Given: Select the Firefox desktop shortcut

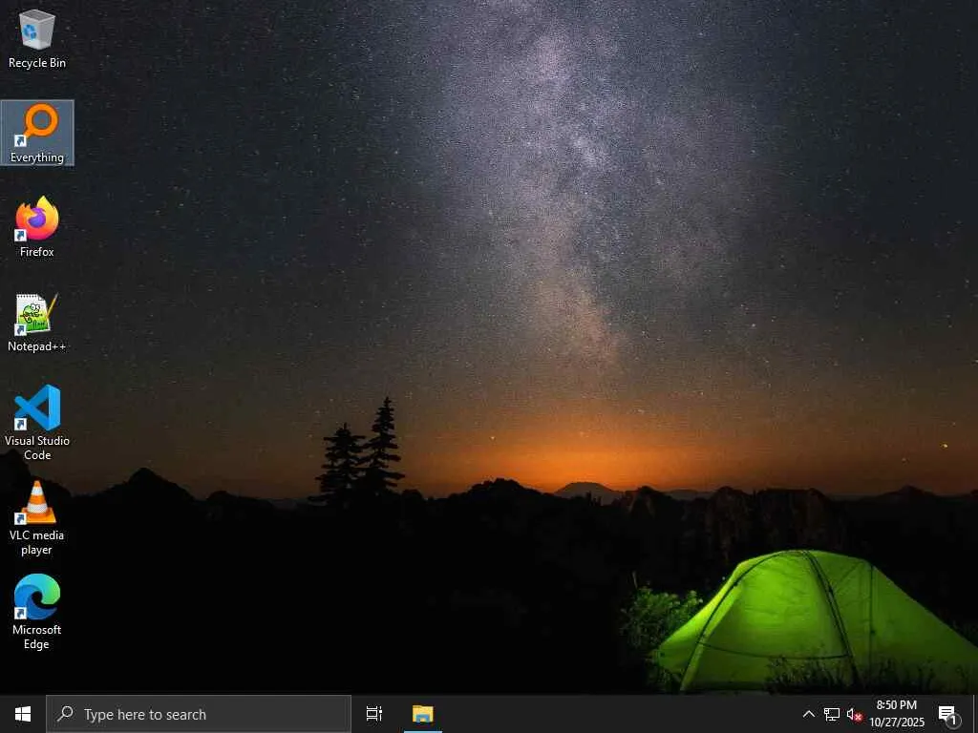Looking at the screenshot, I should click(37, 227).
